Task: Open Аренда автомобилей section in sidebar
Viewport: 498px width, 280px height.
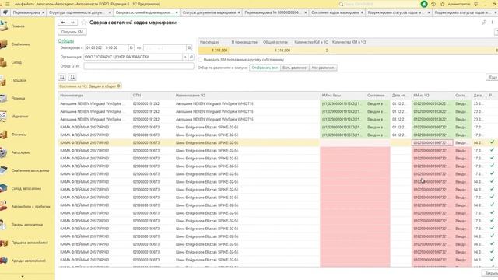Action: [x=28, y=261]
